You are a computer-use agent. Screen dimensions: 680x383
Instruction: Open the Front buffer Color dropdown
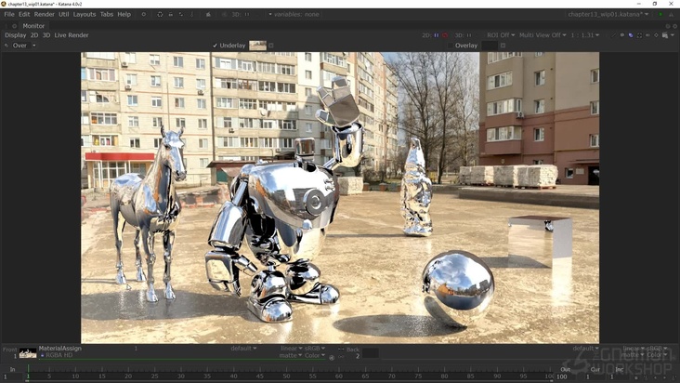point(315,355)
